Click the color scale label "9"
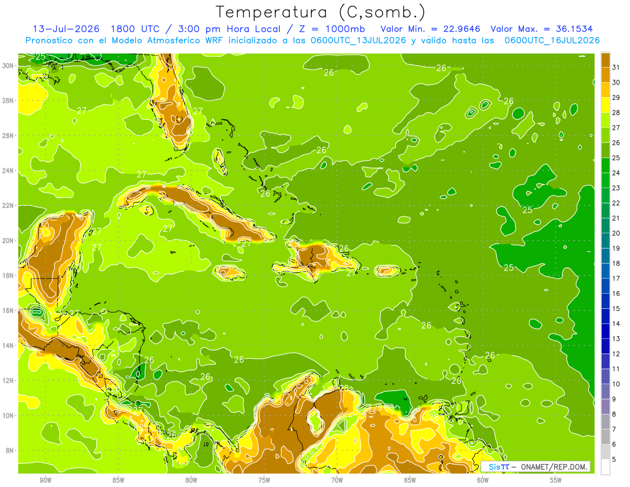Image resolution: width=630 pixels, height=487 pixels. click(614, 399)
